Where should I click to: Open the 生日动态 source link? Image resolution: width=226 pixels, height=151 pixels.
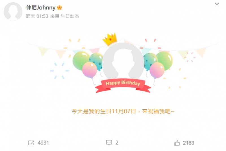pyautogui.click(x=70, y=16)
